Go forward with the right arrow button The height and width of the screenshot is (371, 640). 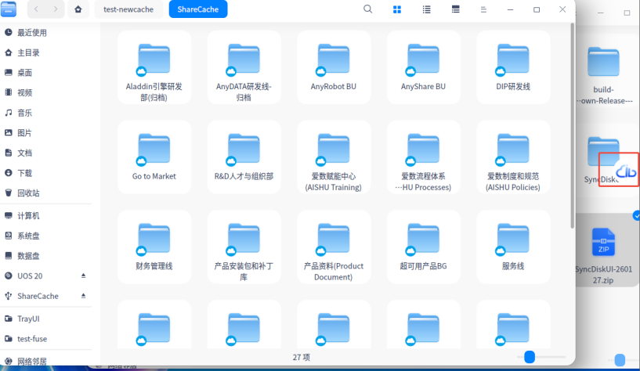(x=56, y=9)
